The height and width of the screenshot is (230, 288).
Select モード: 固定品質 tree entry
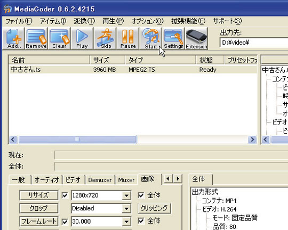pyautogui.click(x=235, y=218)
